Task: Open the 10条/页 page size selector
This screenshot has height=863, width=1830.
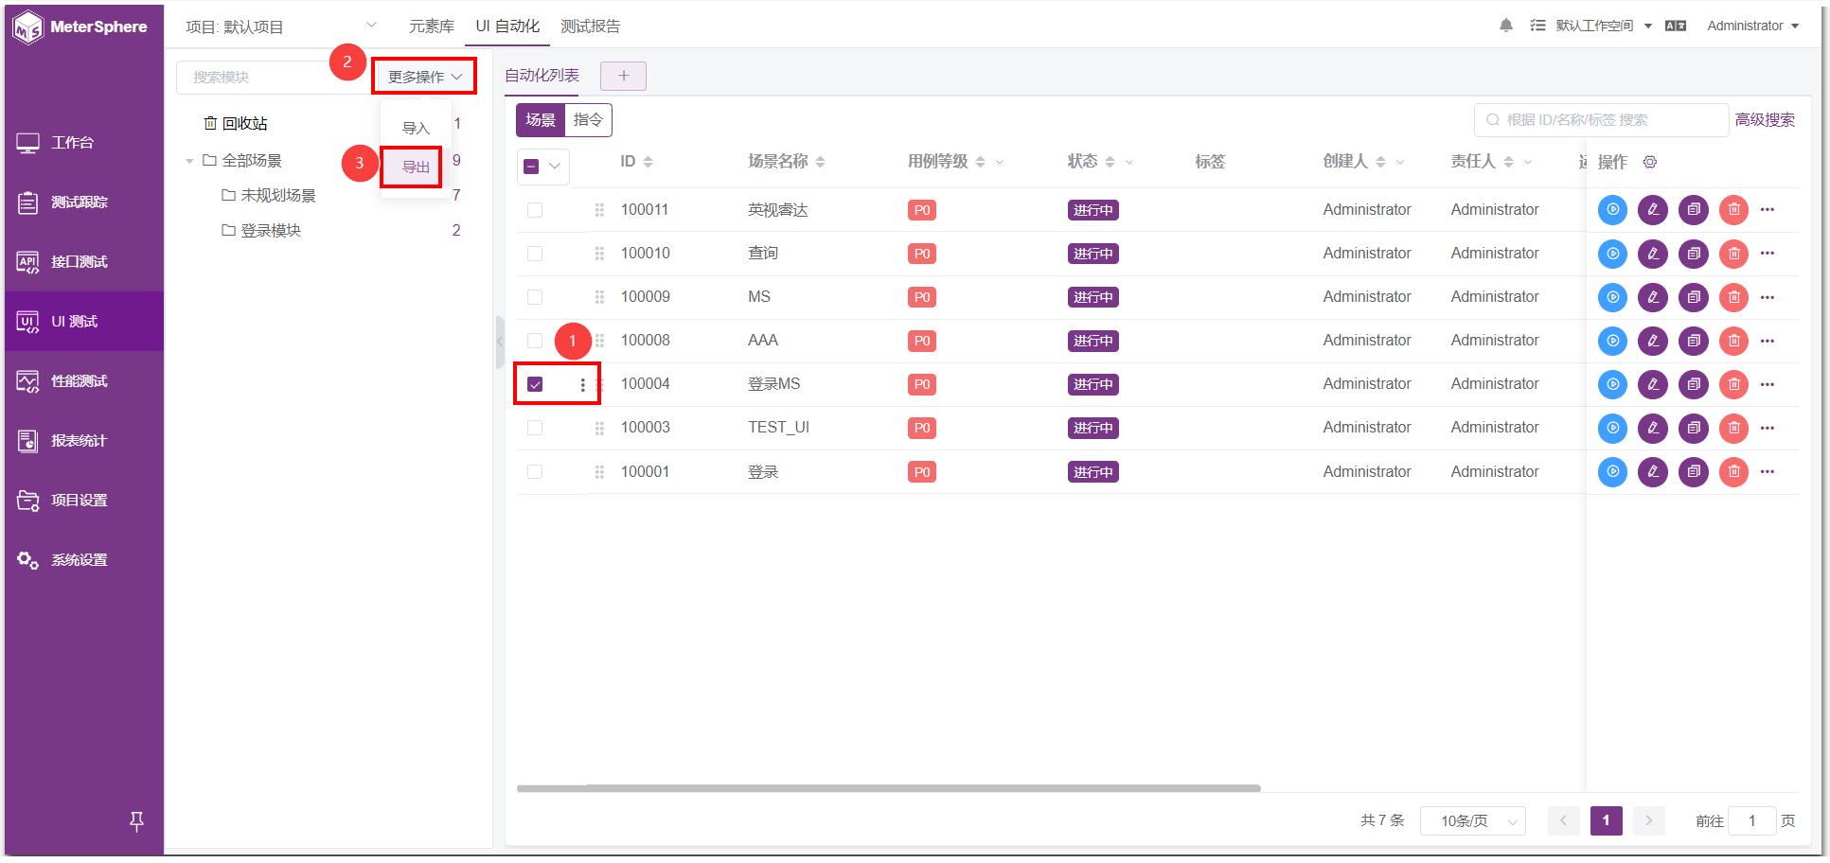Action: [1473, 821]
